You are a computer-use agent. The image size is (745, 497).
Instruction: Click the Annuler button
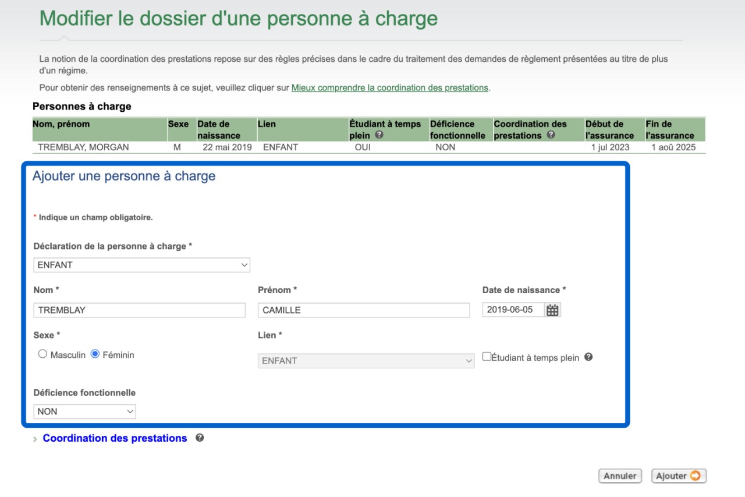pyautogui.click(x=619, y=476)
